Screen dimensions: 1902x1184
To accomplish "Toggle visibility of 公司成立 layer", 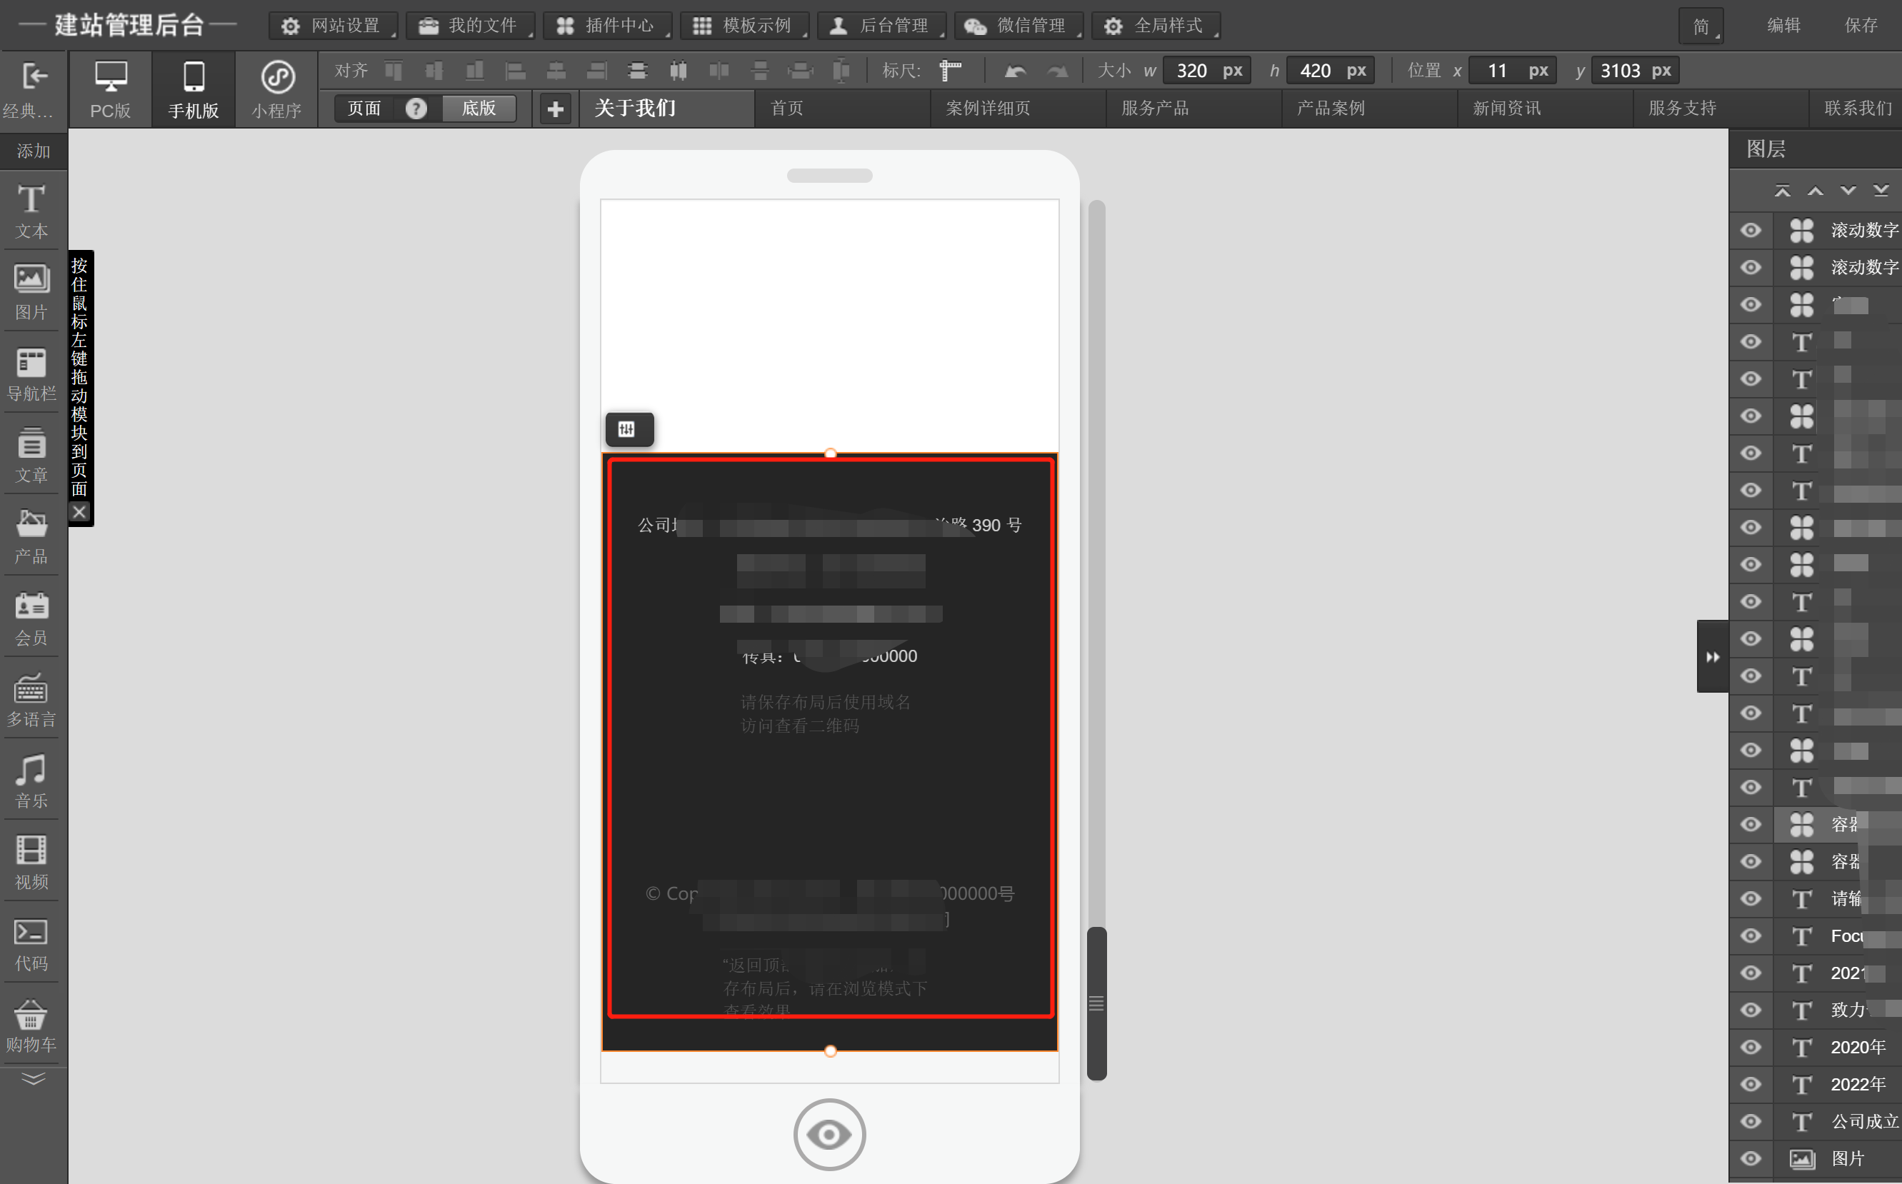I will pos(1751,1121).
